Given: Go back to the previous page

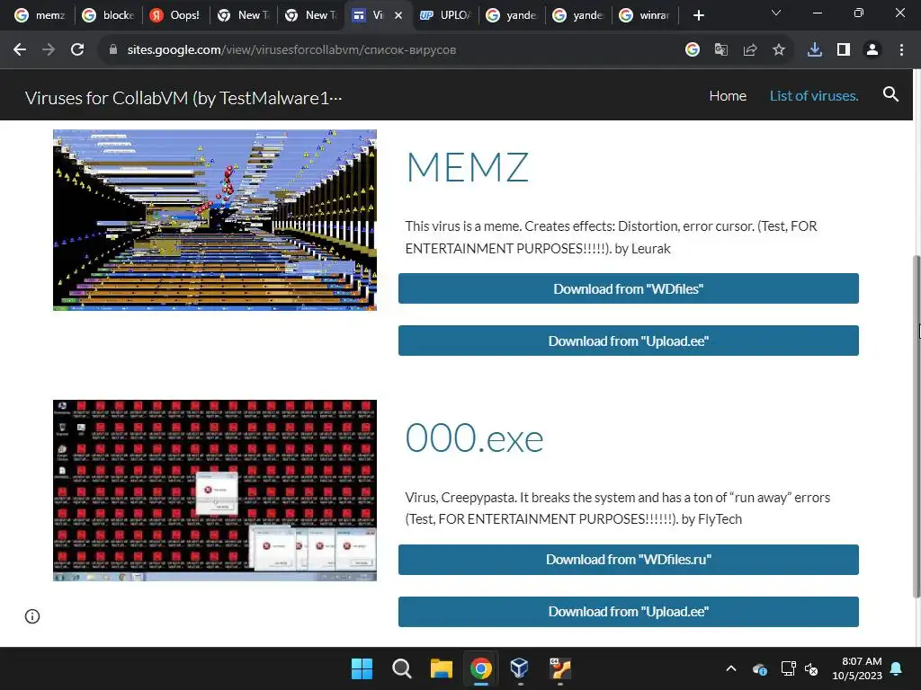Looking at the screenshot, I should pos(20,50).
